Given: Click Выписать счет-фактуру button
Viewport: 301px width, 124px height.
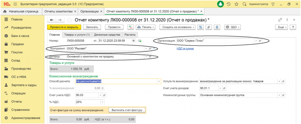Looking at the screenshot, I should tap(127, 110).
